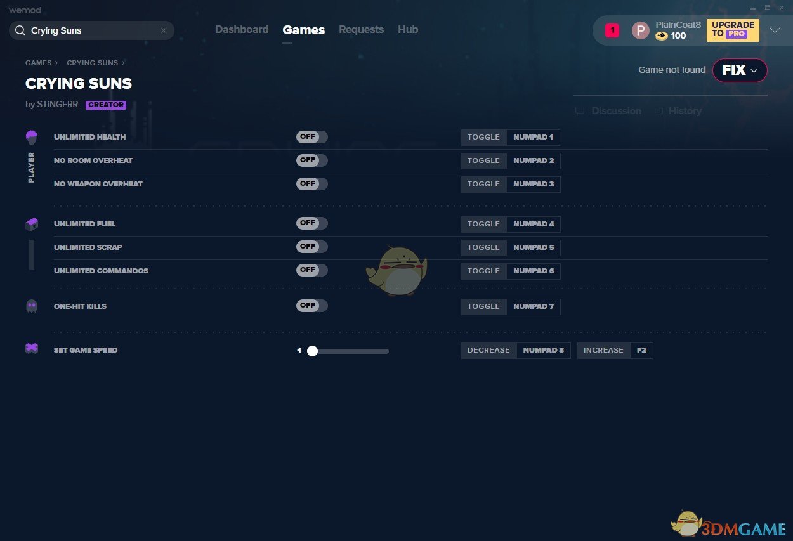Screen dimensions: 793x541
Task: Click the UNLIMITED SCRAP cheat label
Action: 88,247
